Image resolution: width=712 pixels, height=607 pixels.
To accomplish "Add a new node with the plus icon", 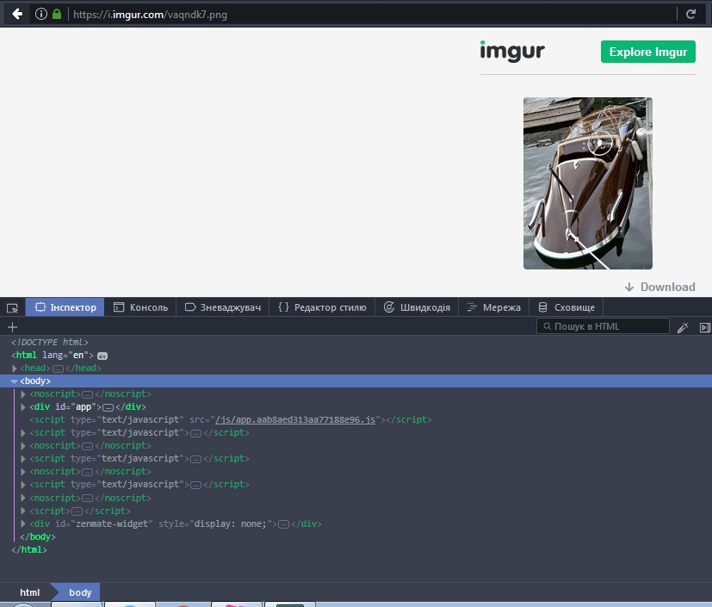I will [13, 327].
